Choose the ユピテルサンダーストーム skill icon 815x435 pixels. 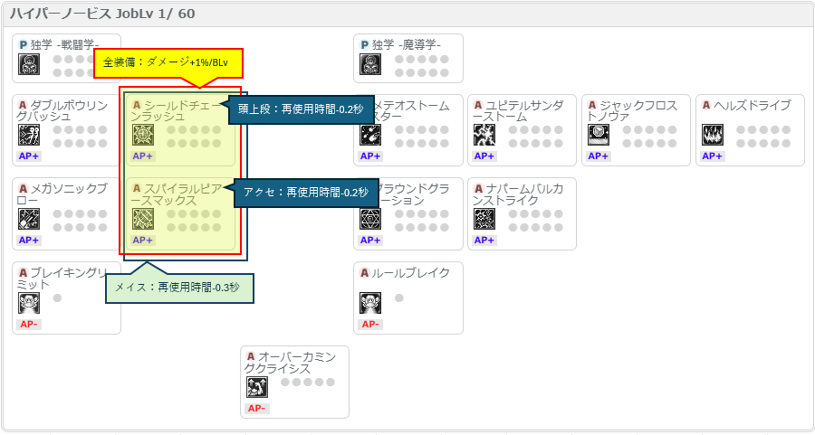click(x=484, y=135)
